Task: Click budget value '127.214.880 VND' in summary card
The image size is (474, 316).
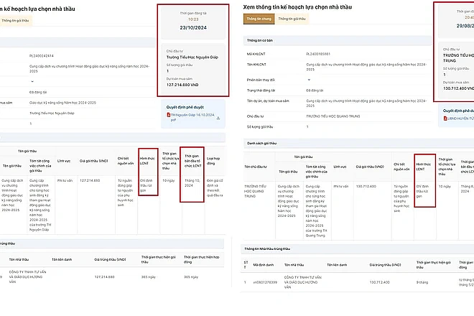Action: pyautogui.click(x=182, y=85)
